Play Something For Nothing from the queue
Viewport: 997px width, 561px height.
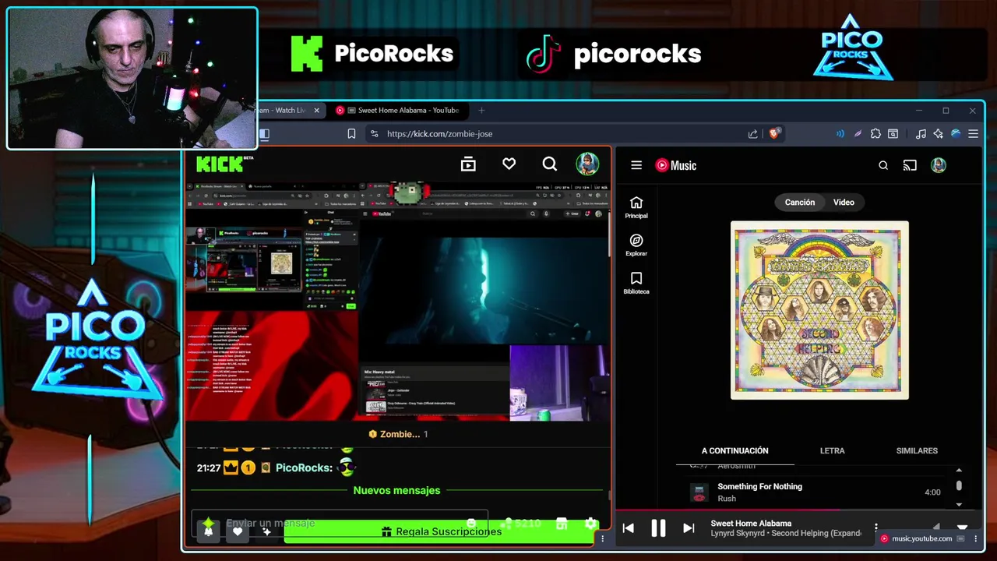click(x=819, y=492)
